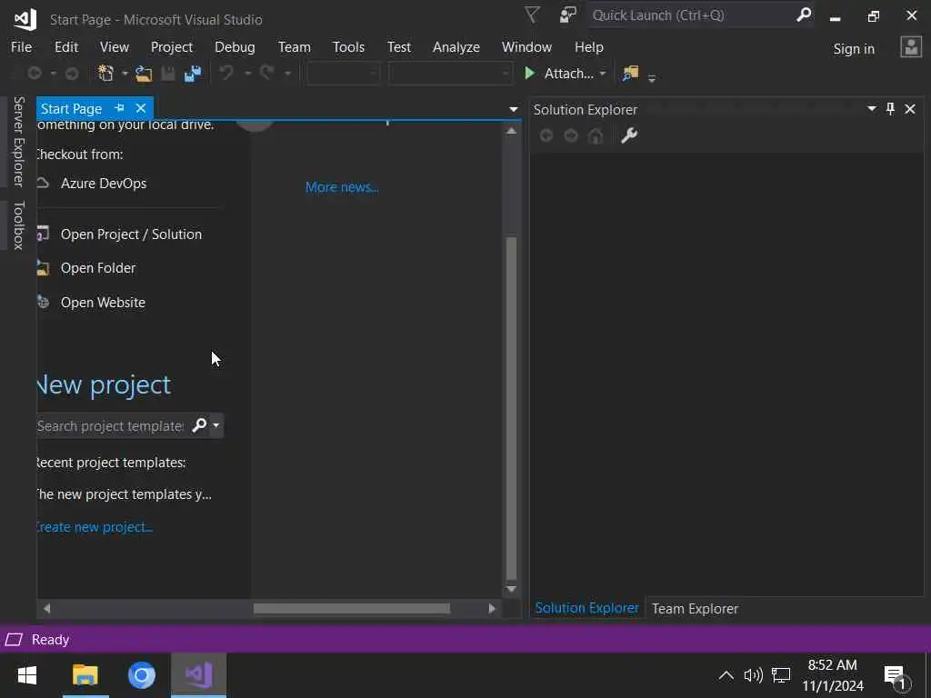Viewport: 931px width, 698px height.
Task: Click the Quick Launch input field
Action: pos(692,15)
